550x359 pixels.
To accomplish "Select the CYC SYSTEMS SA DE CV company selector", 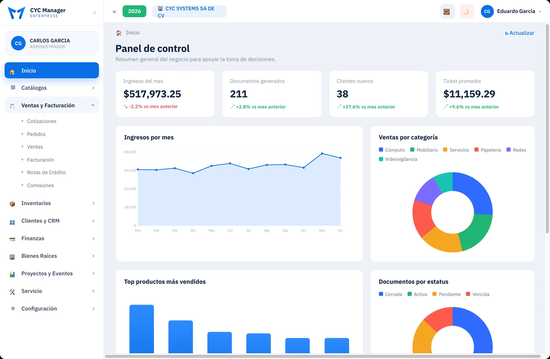I will 189,12.
